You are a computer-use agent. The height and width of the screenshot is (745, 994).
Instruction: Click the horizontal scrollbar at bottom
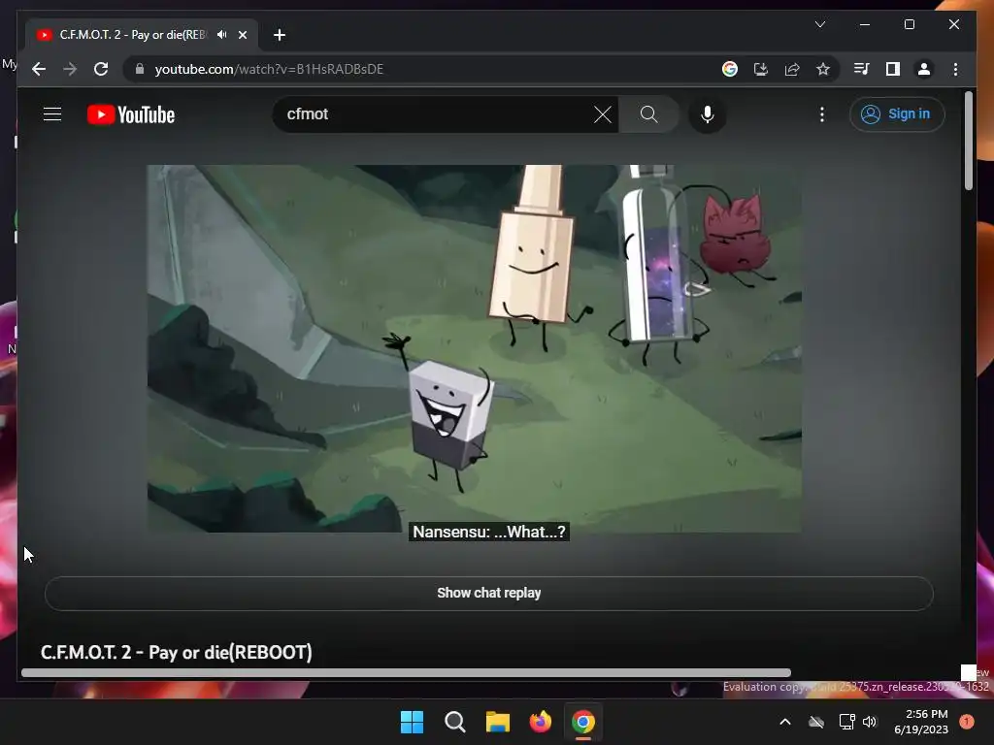coord(406,673)
